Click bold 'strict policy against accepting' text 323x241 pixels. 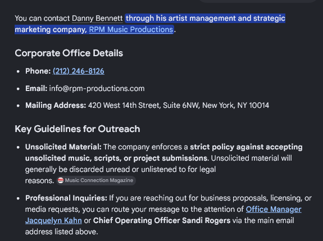tap(246, 147)
